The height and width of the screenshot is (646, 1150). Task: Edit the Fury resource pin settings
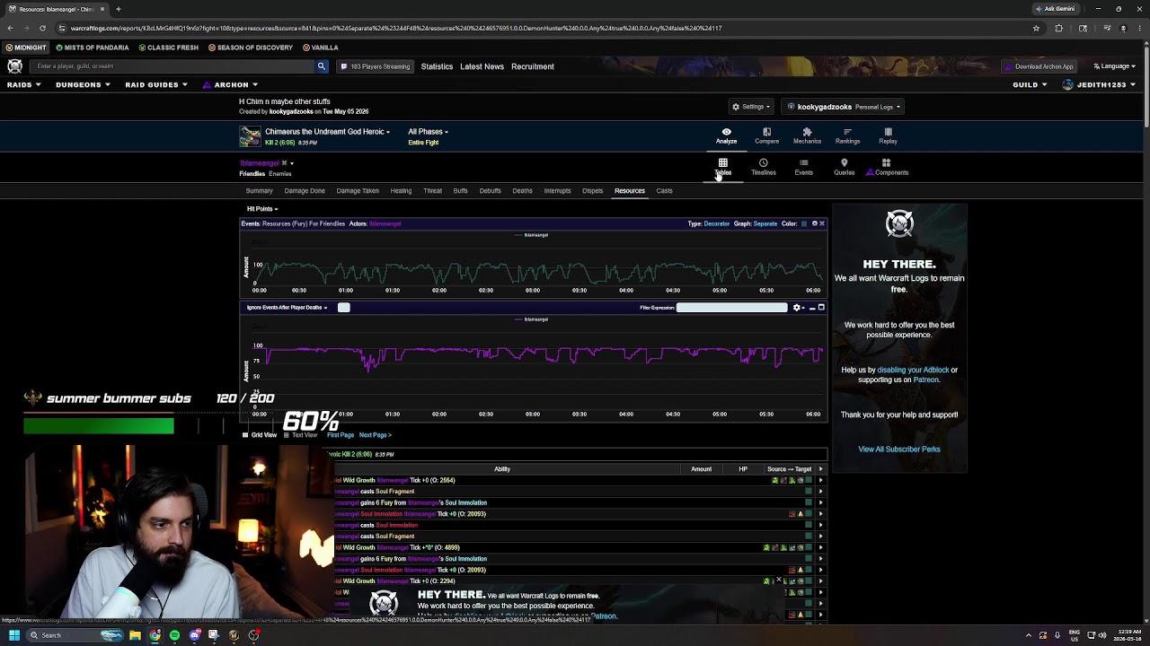pyautogui.click(x=814, y=223)
